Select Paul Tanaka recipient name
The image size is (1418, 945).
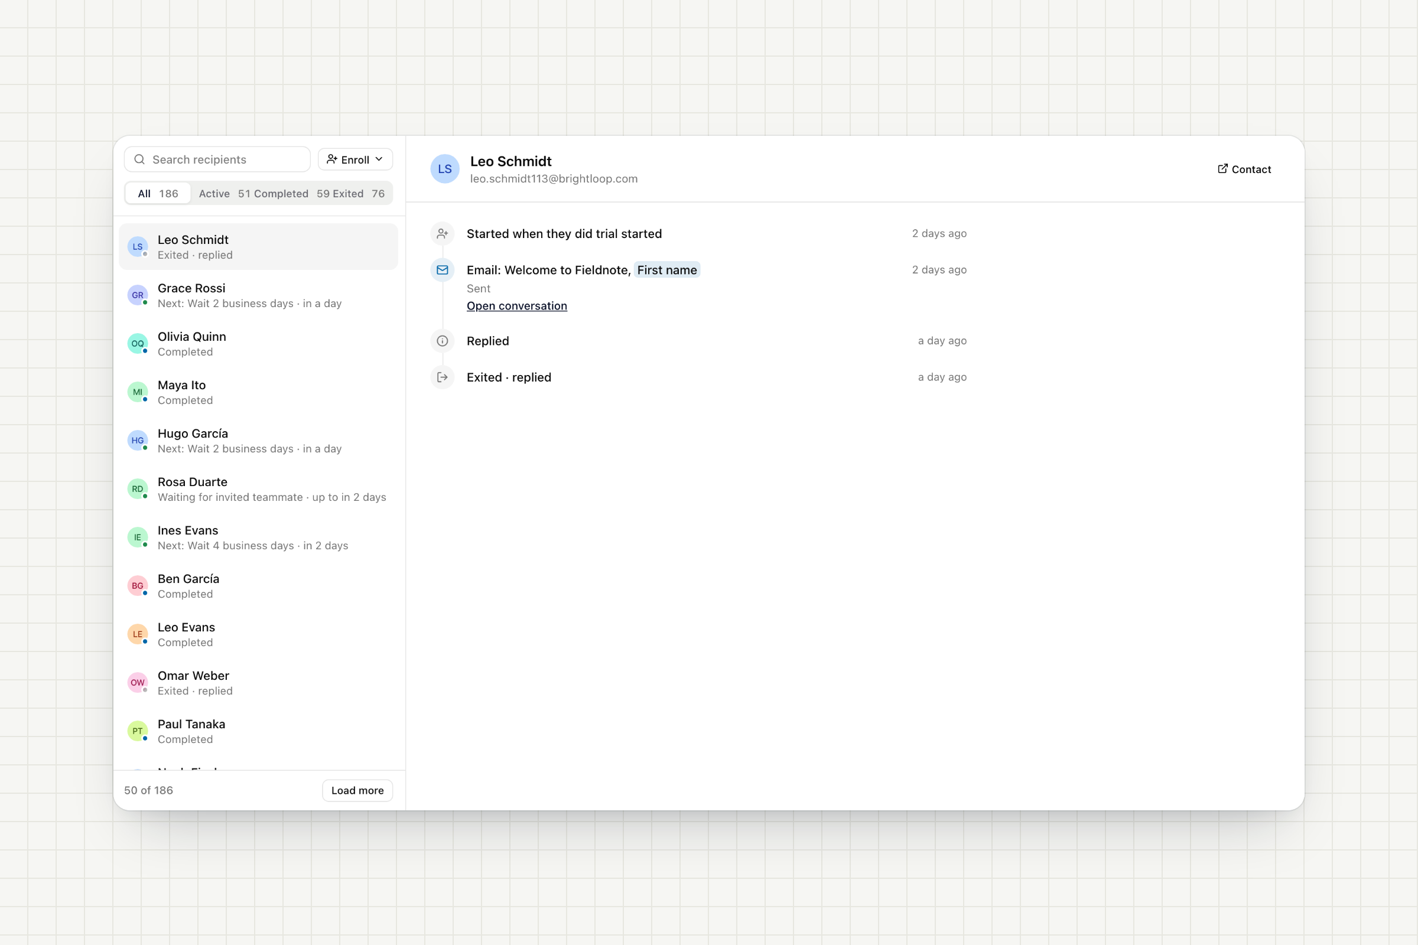tap(191, 724)
